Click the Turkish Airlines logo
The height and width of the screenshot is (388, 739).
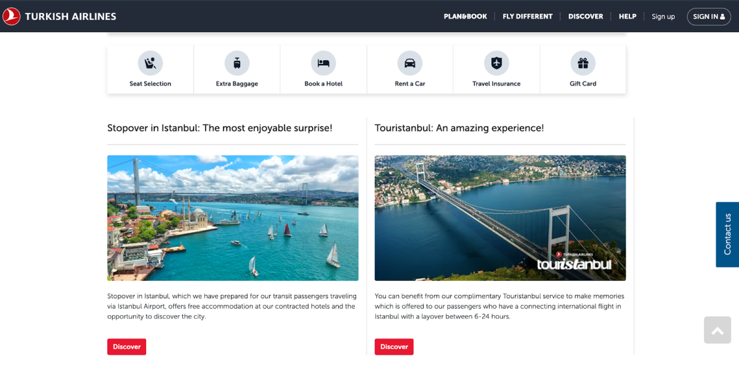point(59,17)
